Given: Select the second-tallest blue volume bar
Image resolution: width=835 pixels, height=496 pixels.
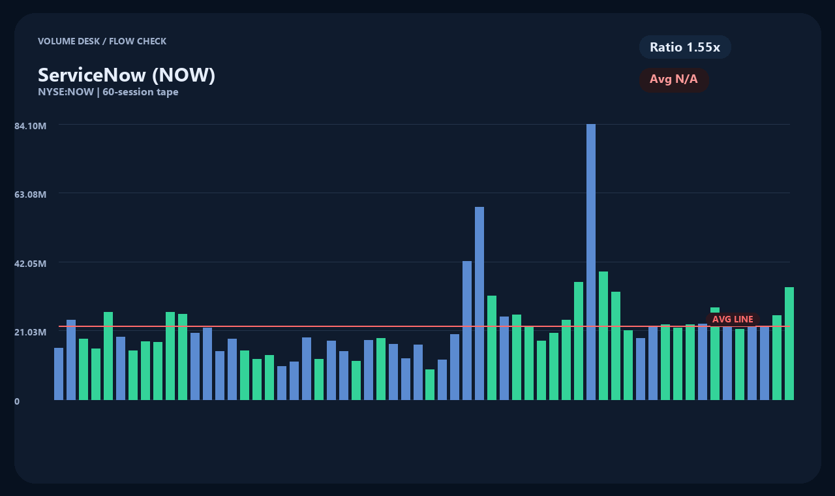Looking at the screenshot, I should [x=479, y=303].
